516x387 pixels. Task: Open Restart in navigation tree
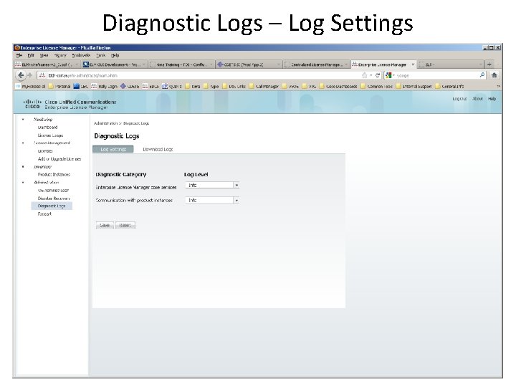coord(44,214)
